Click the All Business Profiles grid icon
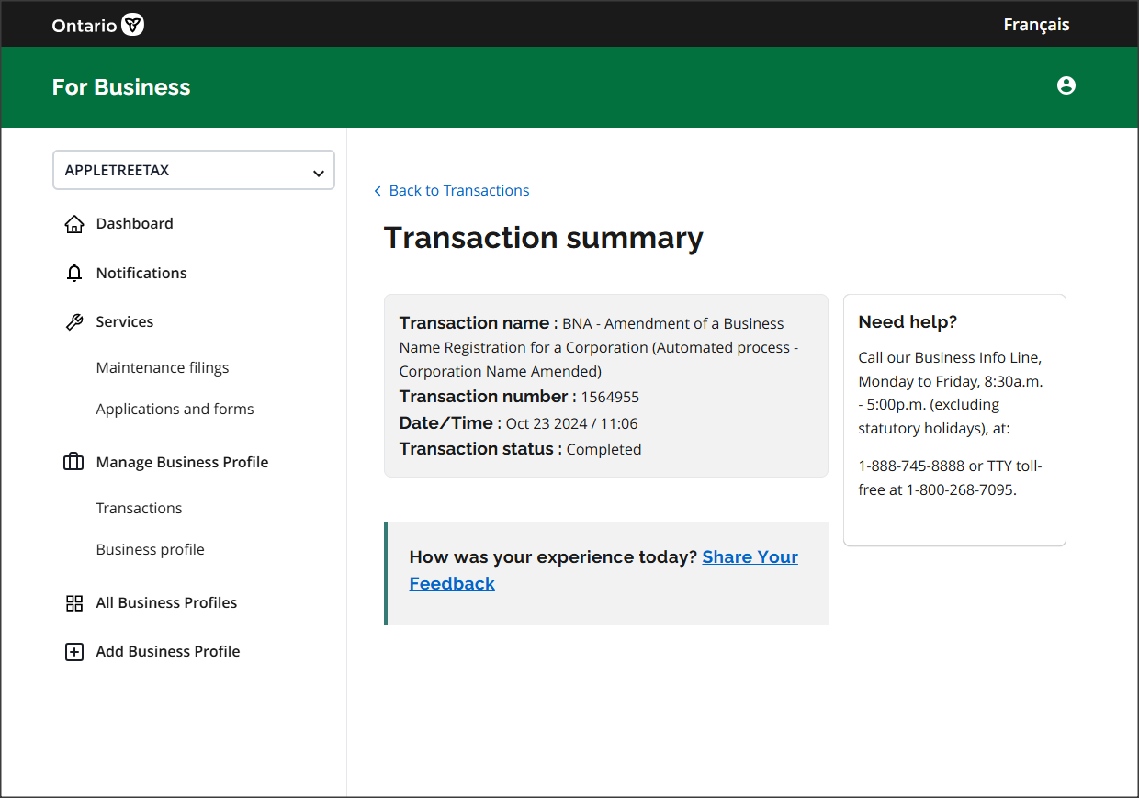Screen dimensions: 1139x798 tap(74, 603)
